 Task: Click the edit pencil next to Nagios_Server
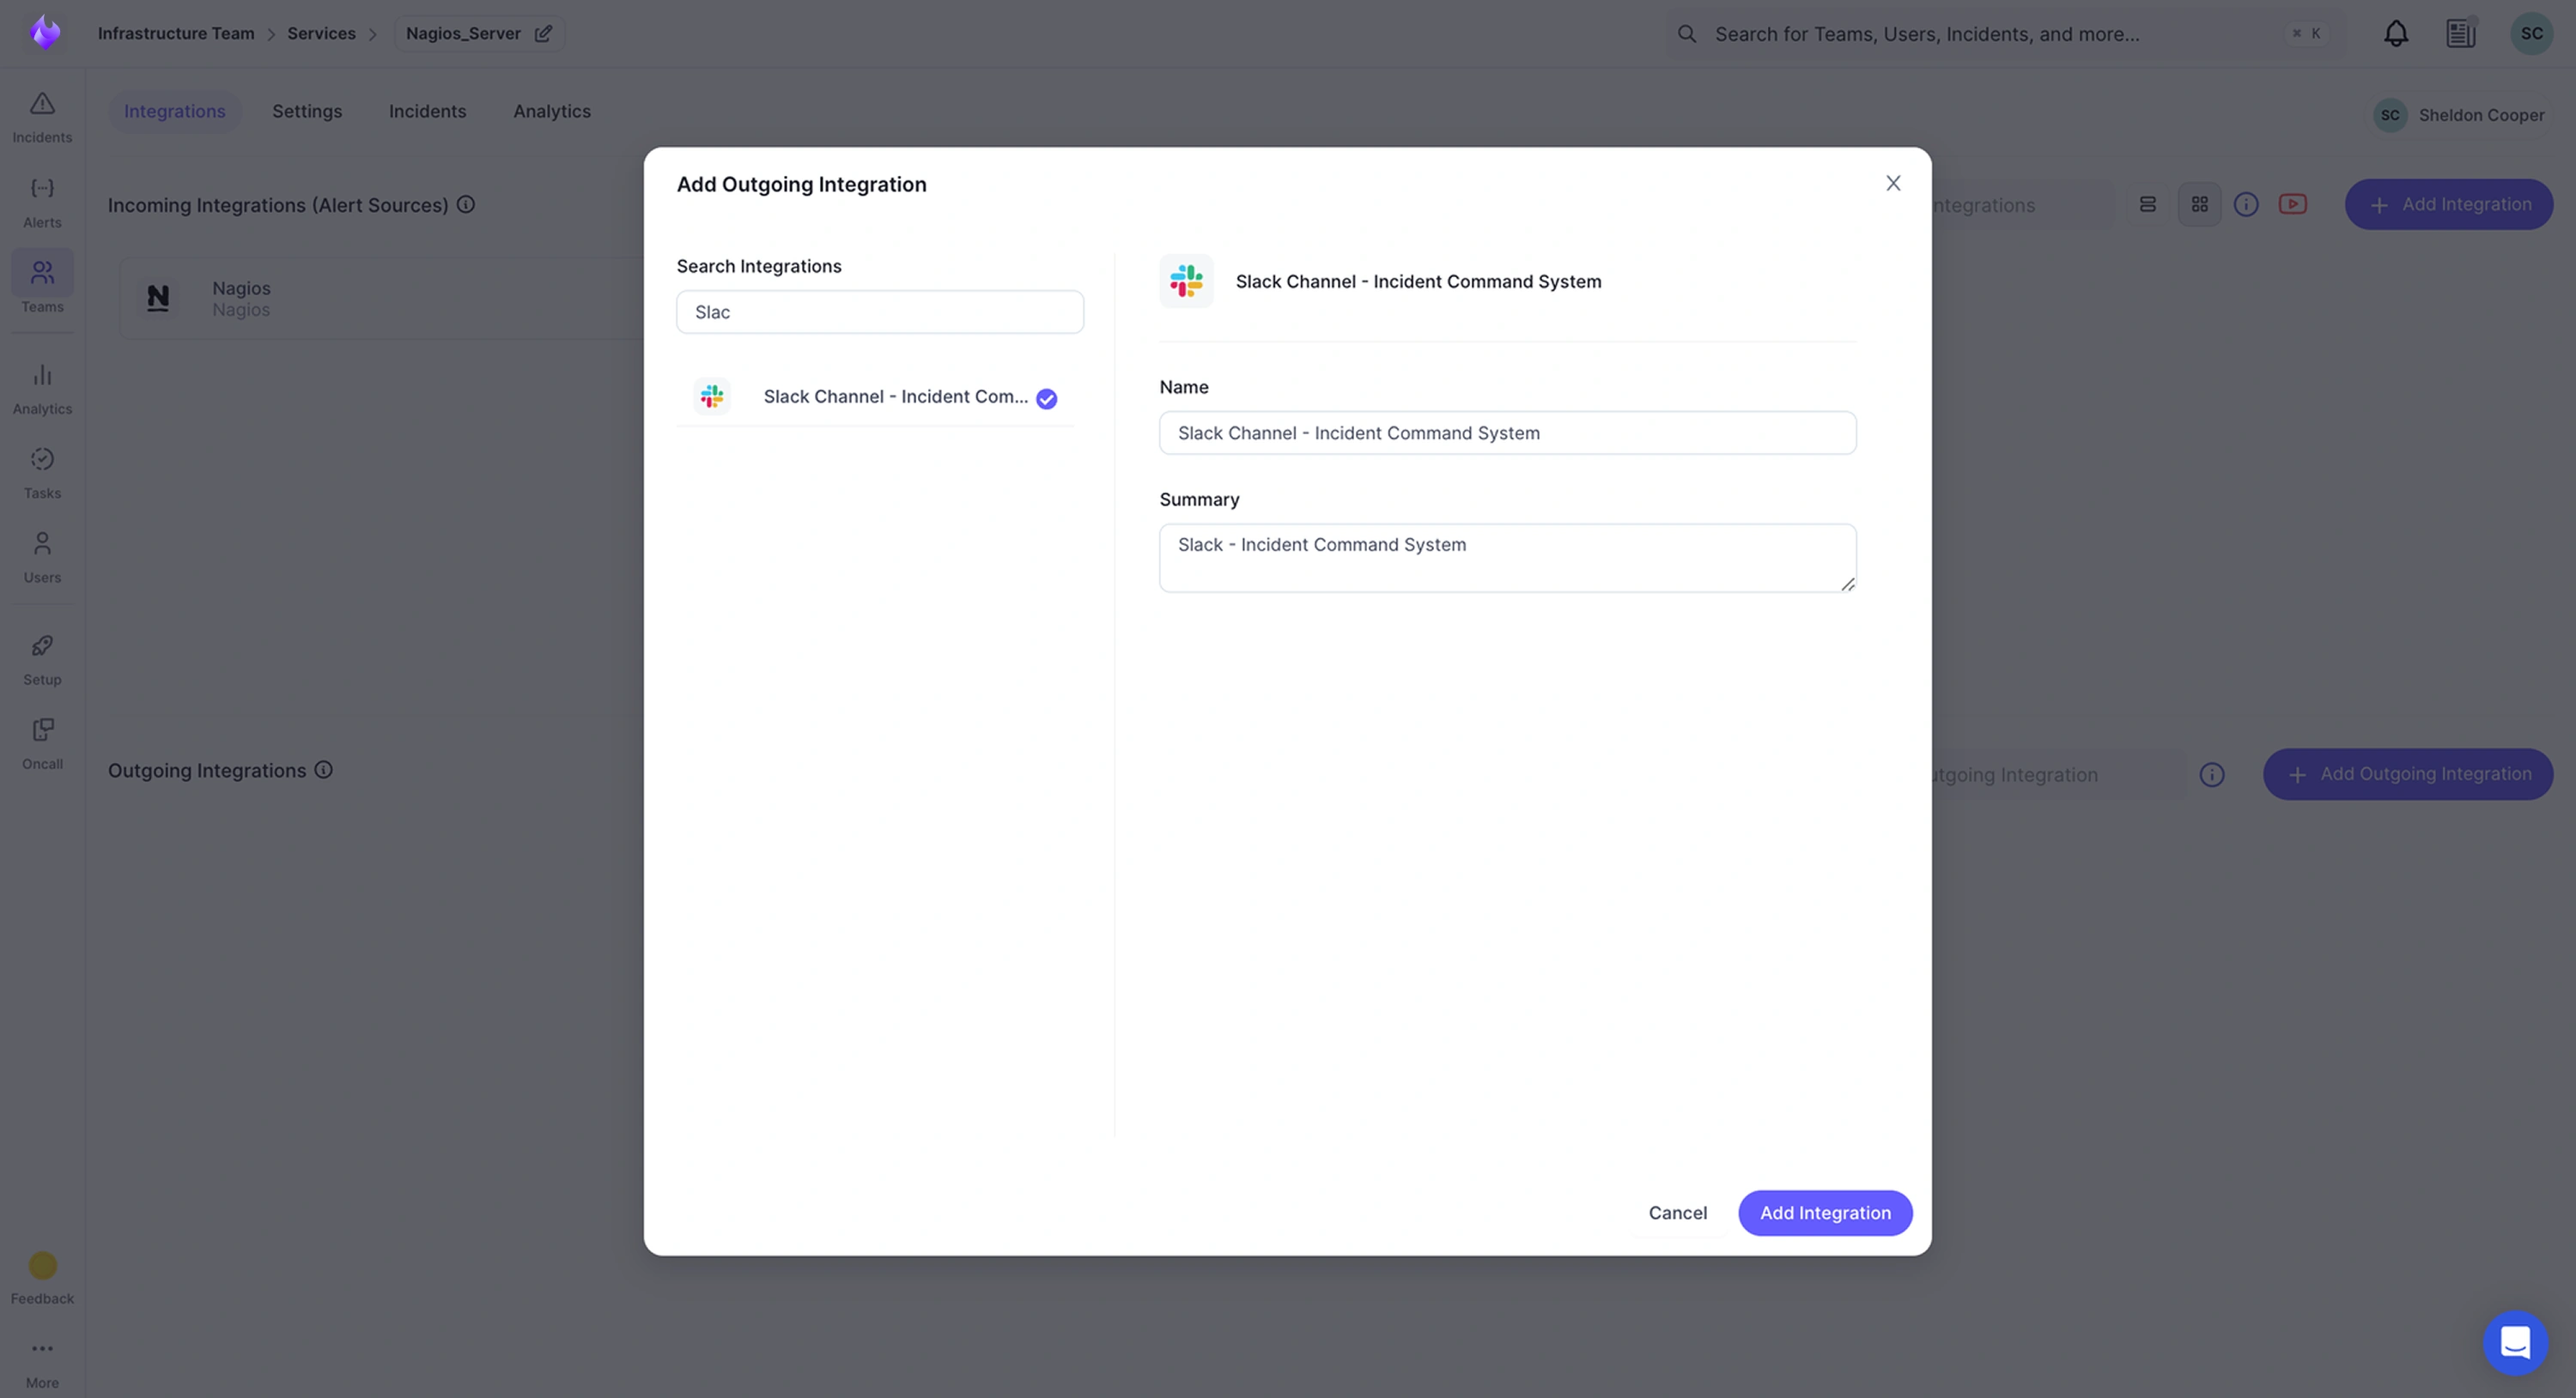(543, 34)
